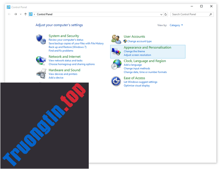
Task: Click Change account type
Action: [139, 41]
